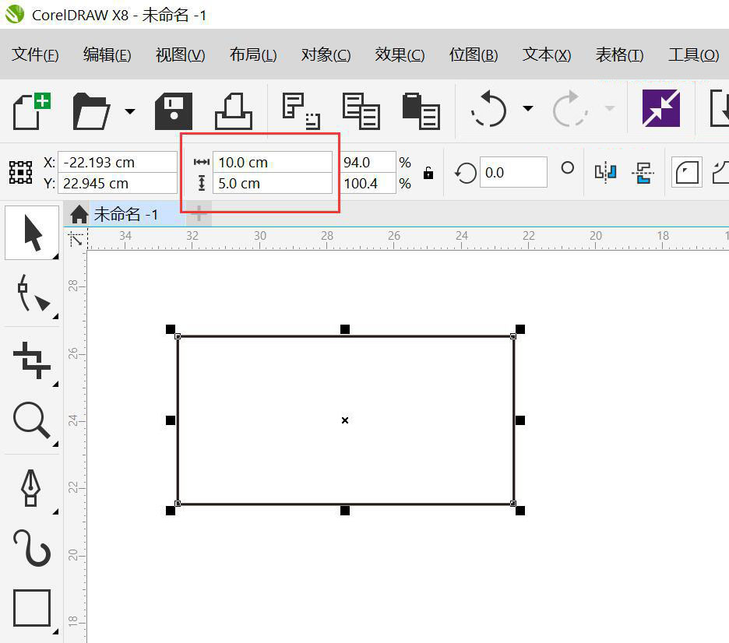Select the Rectangle tool
This screenshot has width=729, height=643.
(32, 608)
